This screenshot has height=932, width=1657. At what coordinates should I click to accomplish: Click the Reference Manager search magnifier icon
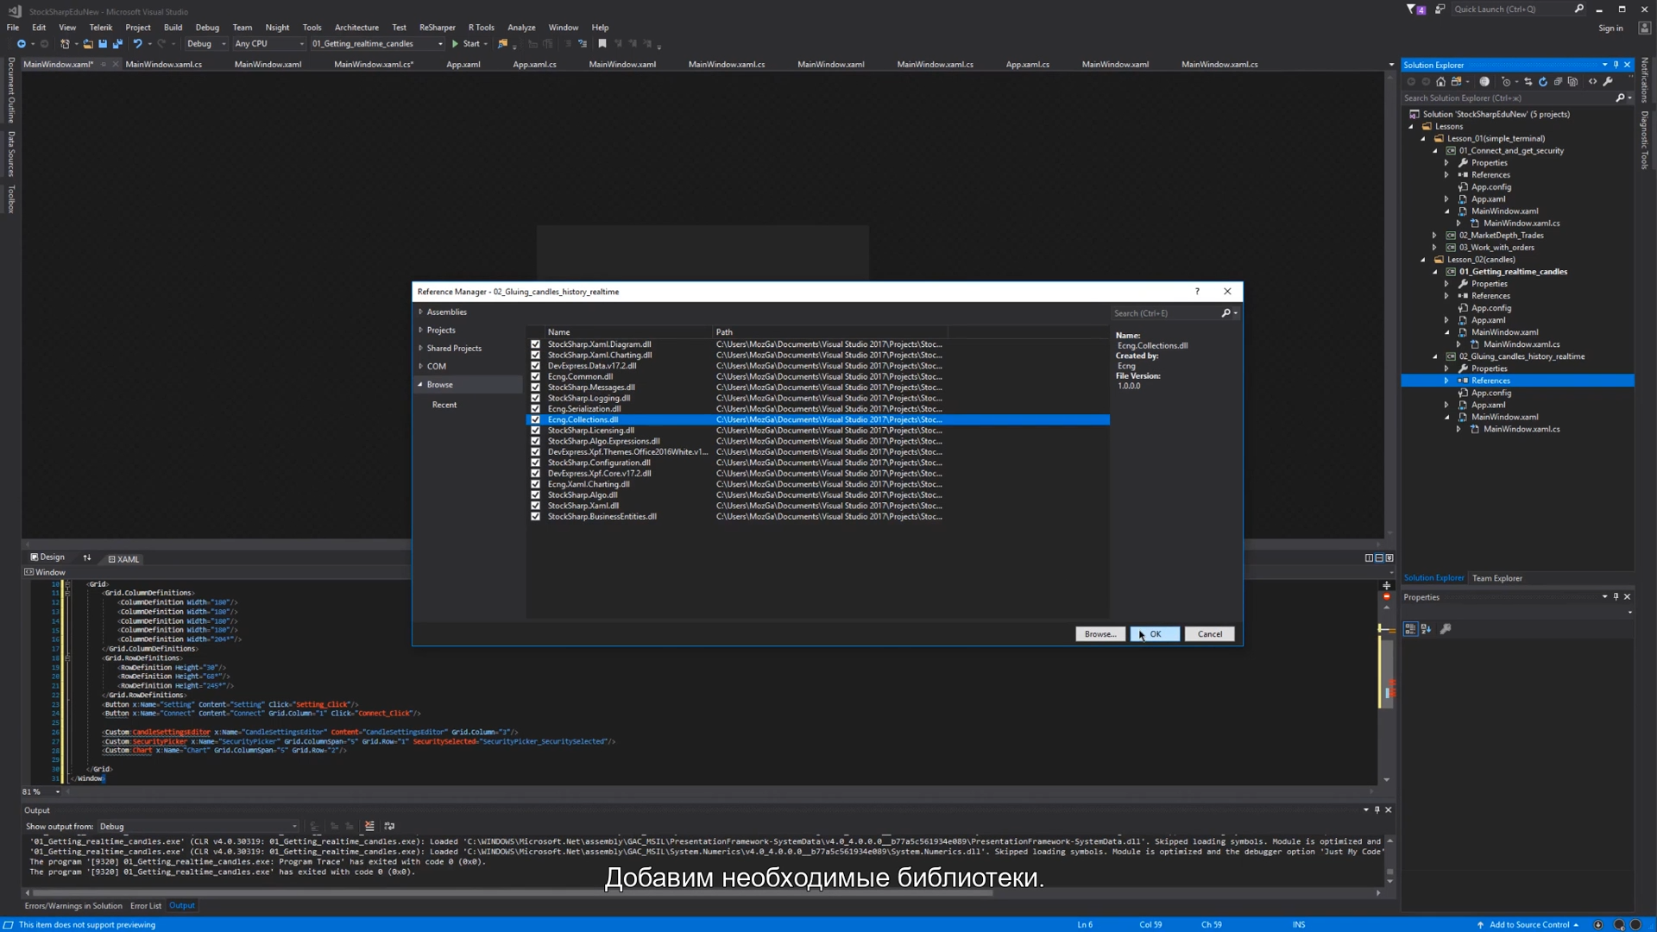1226,313
